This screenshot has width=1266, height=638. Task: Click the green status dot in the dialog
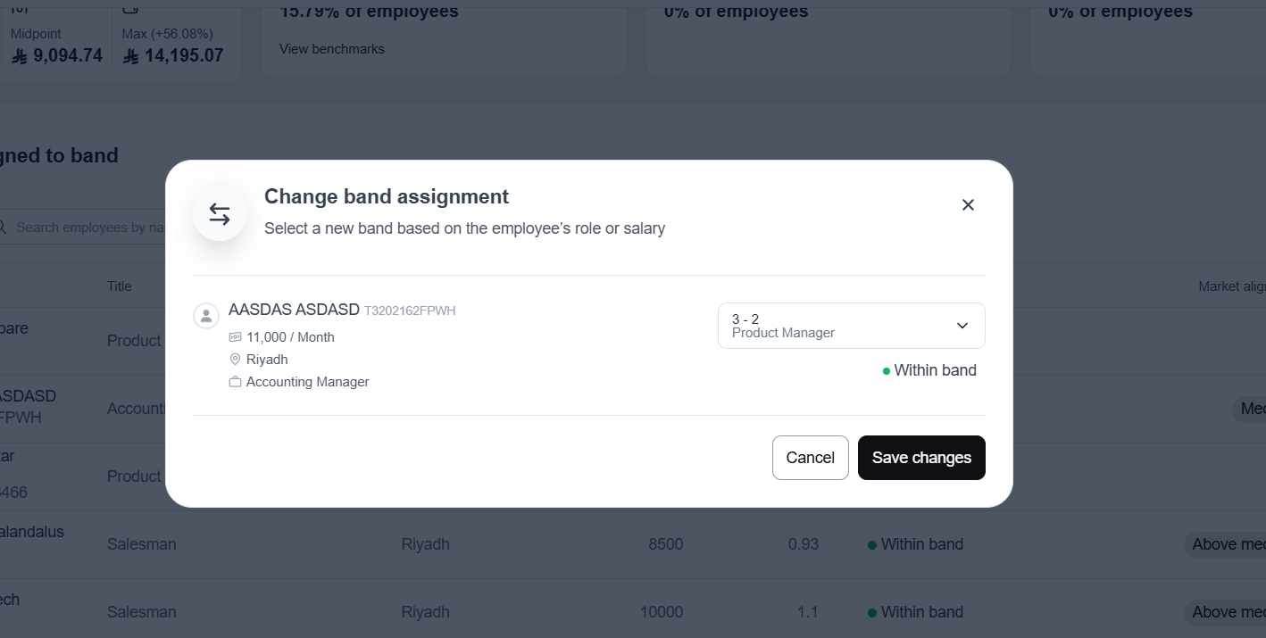tap(887, 371)
